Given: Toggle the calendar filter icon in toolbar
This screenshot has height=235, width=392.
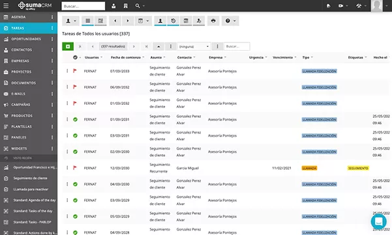Looking at the screenshot, I should 186,21.
